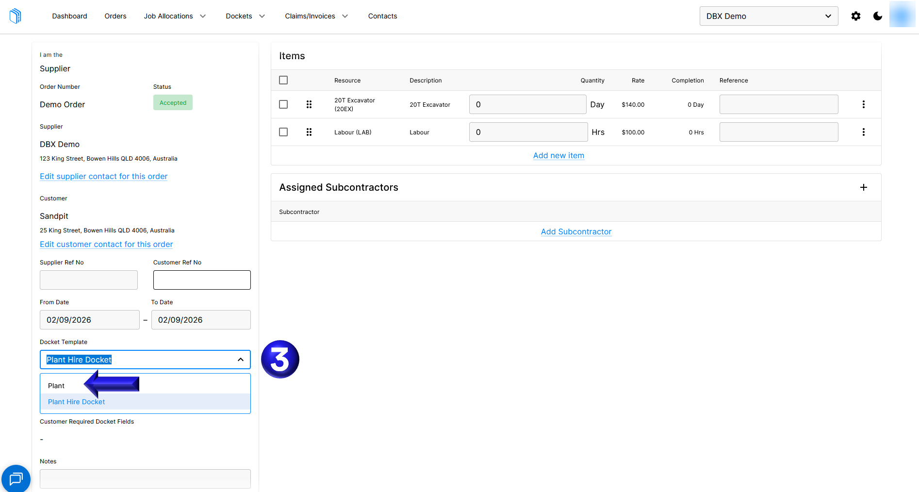The image size is (919, 492).
Task: Click the user avatar in the top corner
Action: 902,15
